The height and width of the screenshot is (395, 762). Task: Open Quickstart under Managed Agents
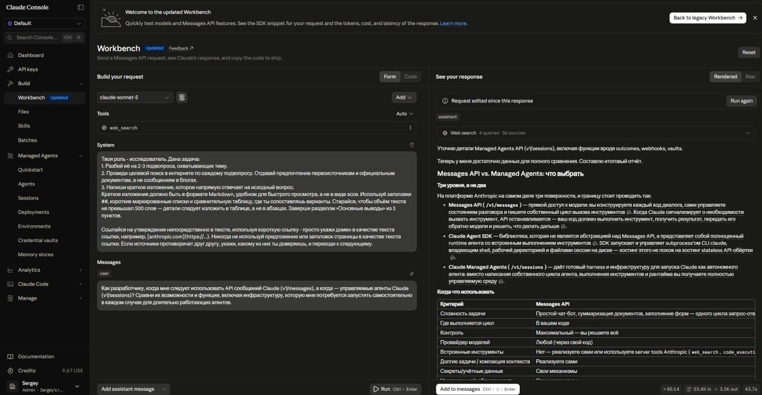tap(30, 170)
